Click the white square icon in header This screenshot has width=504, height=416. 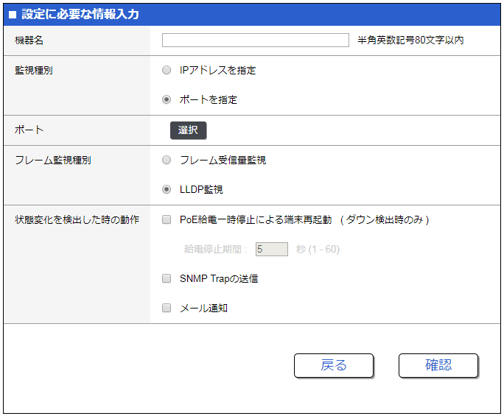(12, 15)
